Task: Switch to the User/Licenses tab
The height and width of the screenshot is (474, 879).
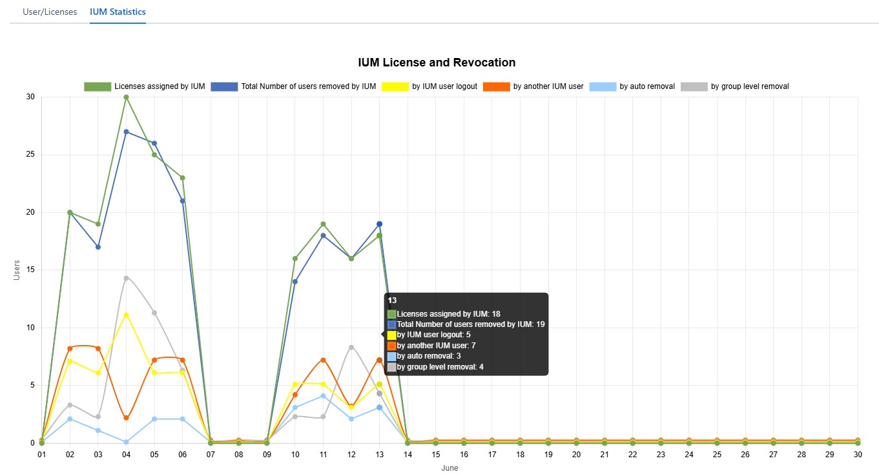Action: 50,12
